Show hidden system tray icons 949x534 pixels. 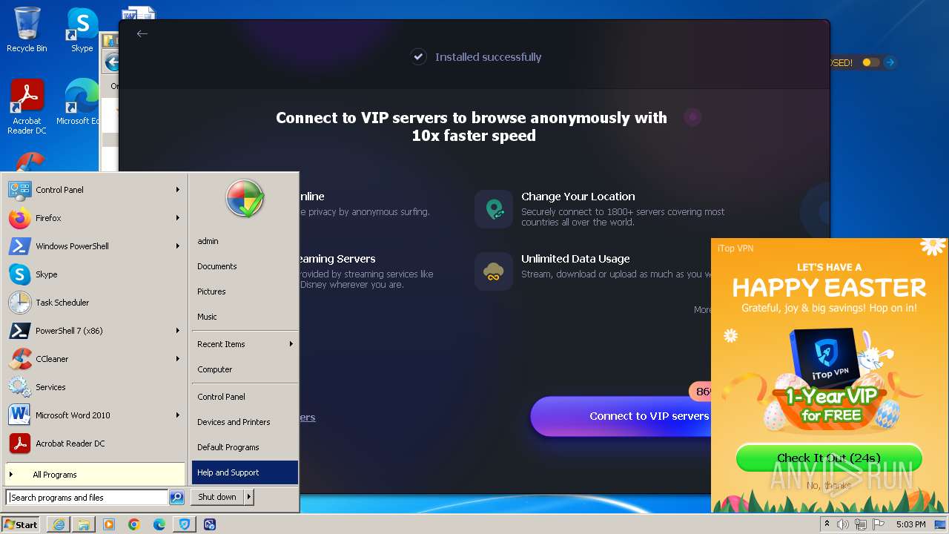[x=827, y=524]
